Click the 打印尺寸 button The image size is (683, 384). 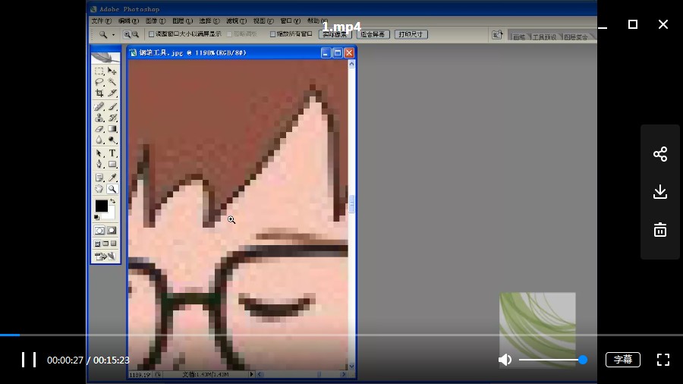(411, 34)
